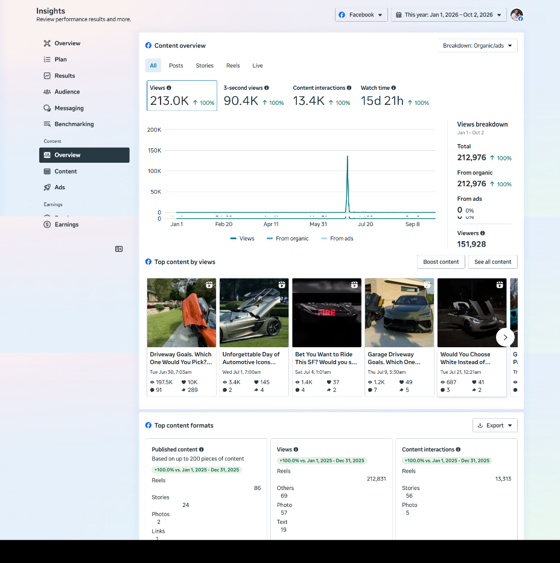Image resolution: width=560 pixels, height=563 pixels.
Task: Toggle the Views legend item in chart
Action: pos(242,239)
